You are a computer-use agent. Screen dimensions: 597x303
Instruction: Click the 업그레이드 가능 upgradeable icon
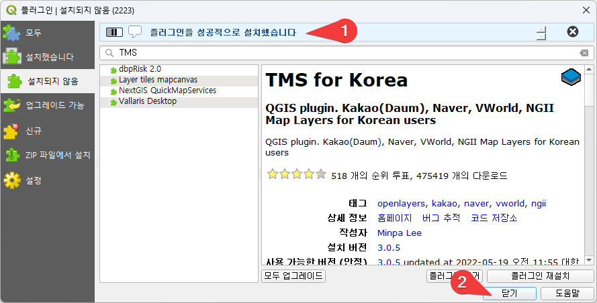11,105
